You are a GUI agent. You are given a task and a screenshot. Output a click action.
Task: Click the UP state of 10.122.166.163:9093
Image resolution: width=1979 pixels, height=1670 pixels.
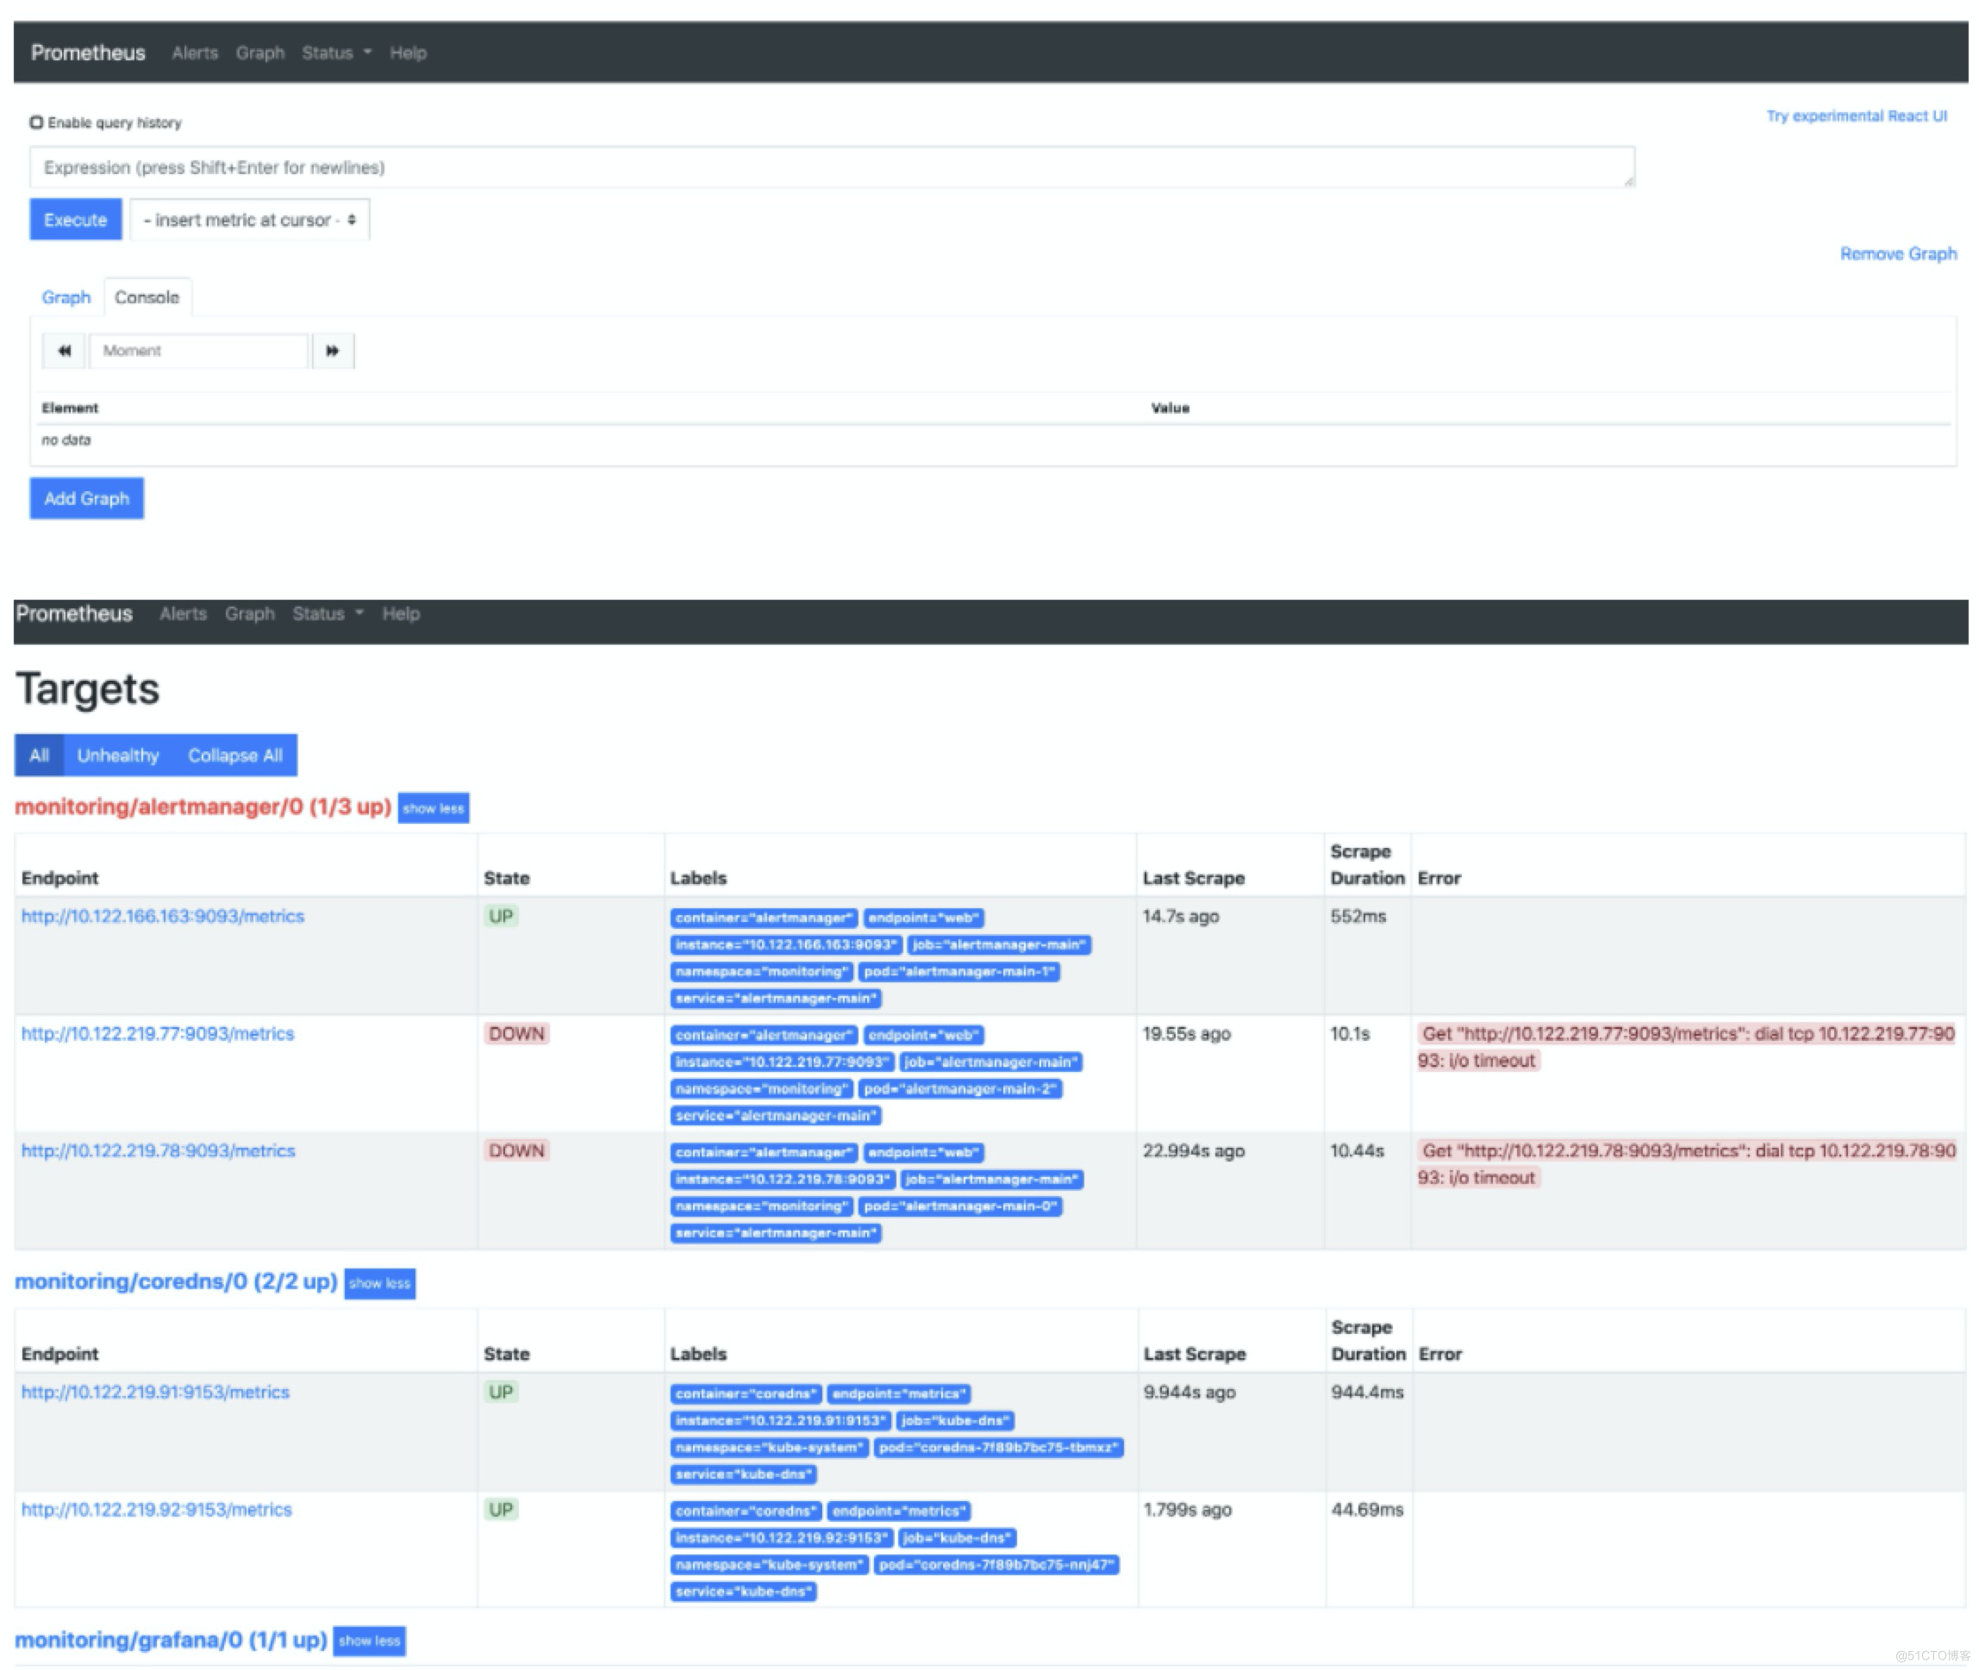pyautogui.click(x=501, y=916)
